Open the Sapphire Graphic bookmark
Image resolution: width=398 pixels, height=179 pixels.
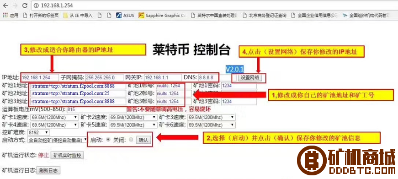[x=162, y=15]
